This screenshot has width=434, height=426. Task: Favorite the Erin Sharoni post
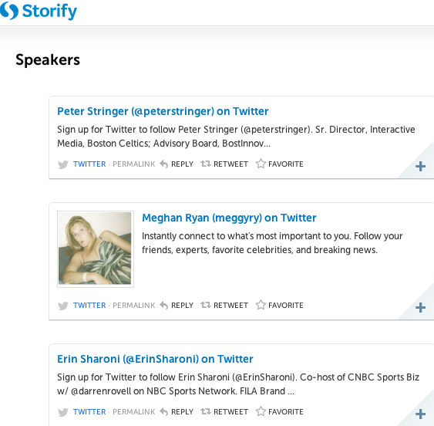279,411
